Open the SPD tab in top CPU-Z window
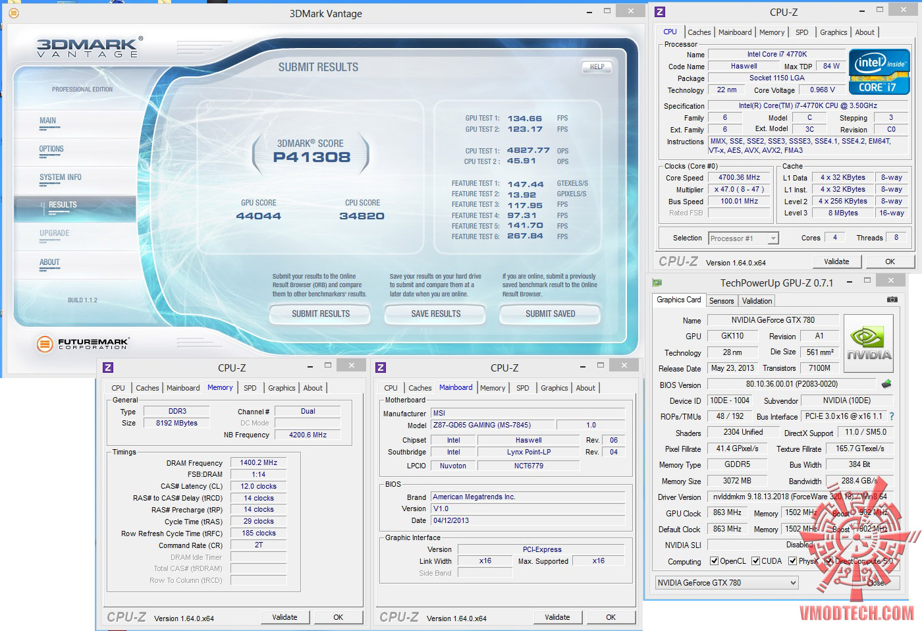 point(801,32)
